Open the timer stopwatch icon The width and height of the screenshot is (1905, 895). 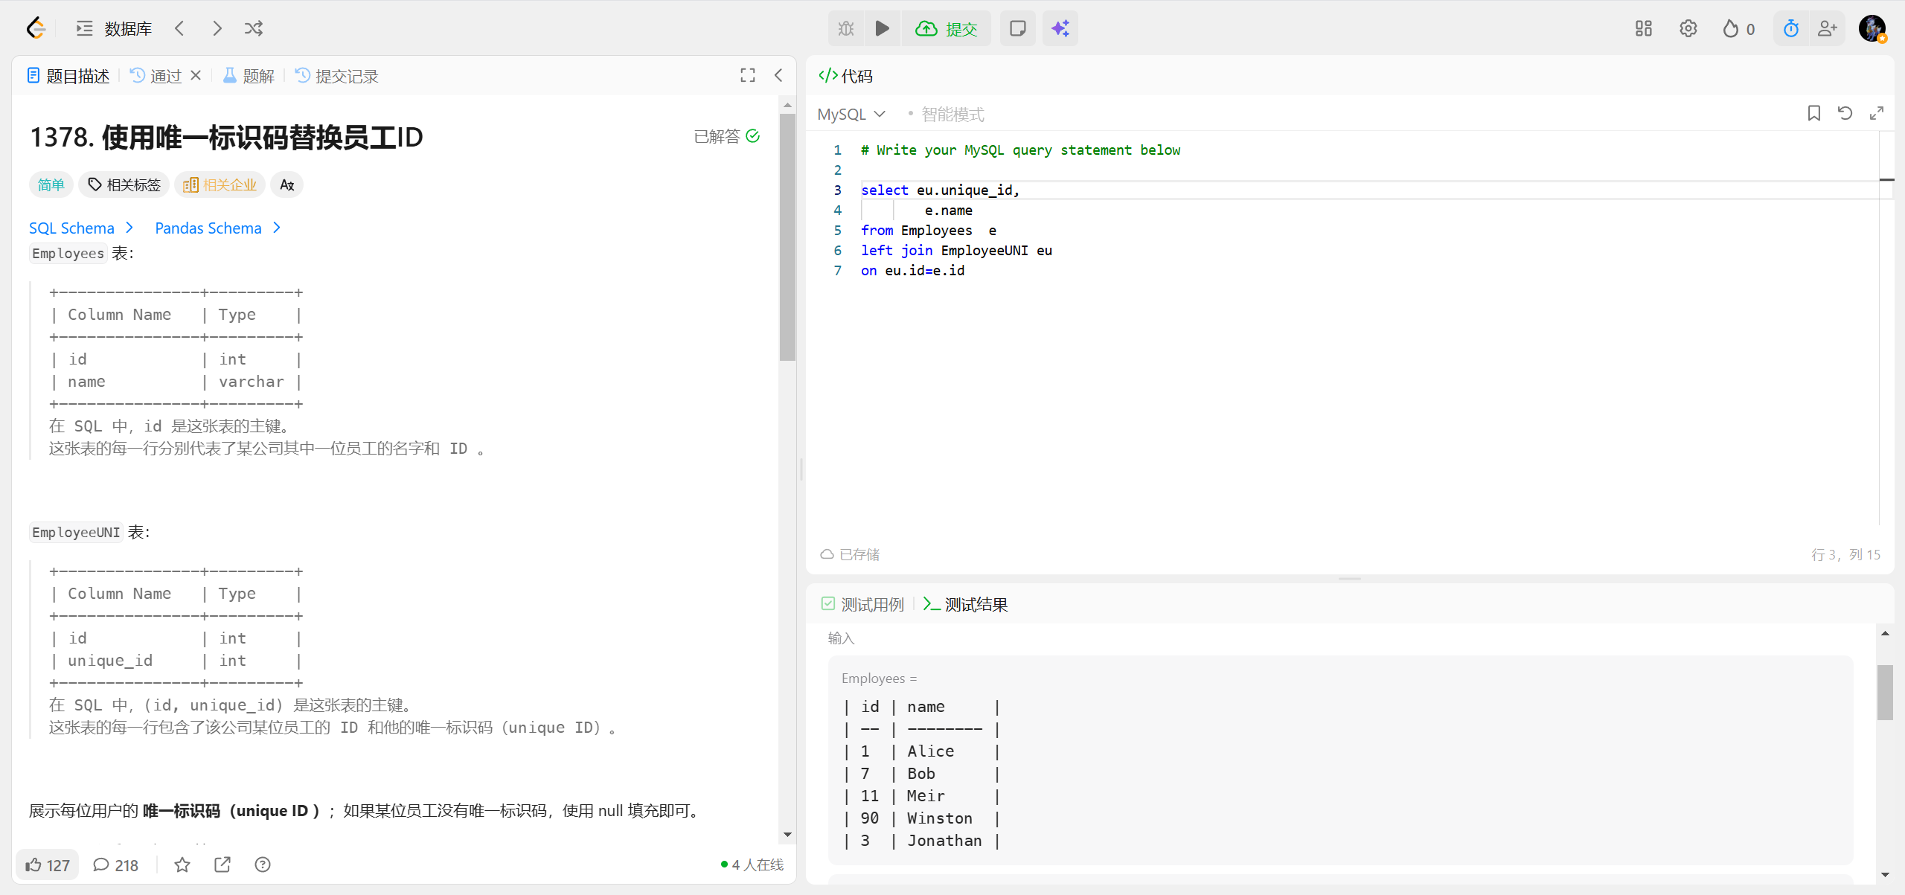click(1790, 28)
